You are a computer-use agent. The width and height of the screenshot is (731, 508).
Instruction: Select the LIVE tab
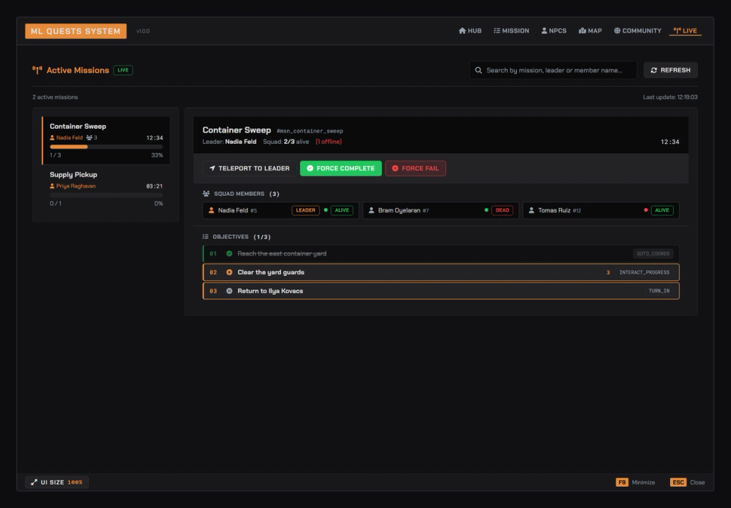click(x=685, y=30)
